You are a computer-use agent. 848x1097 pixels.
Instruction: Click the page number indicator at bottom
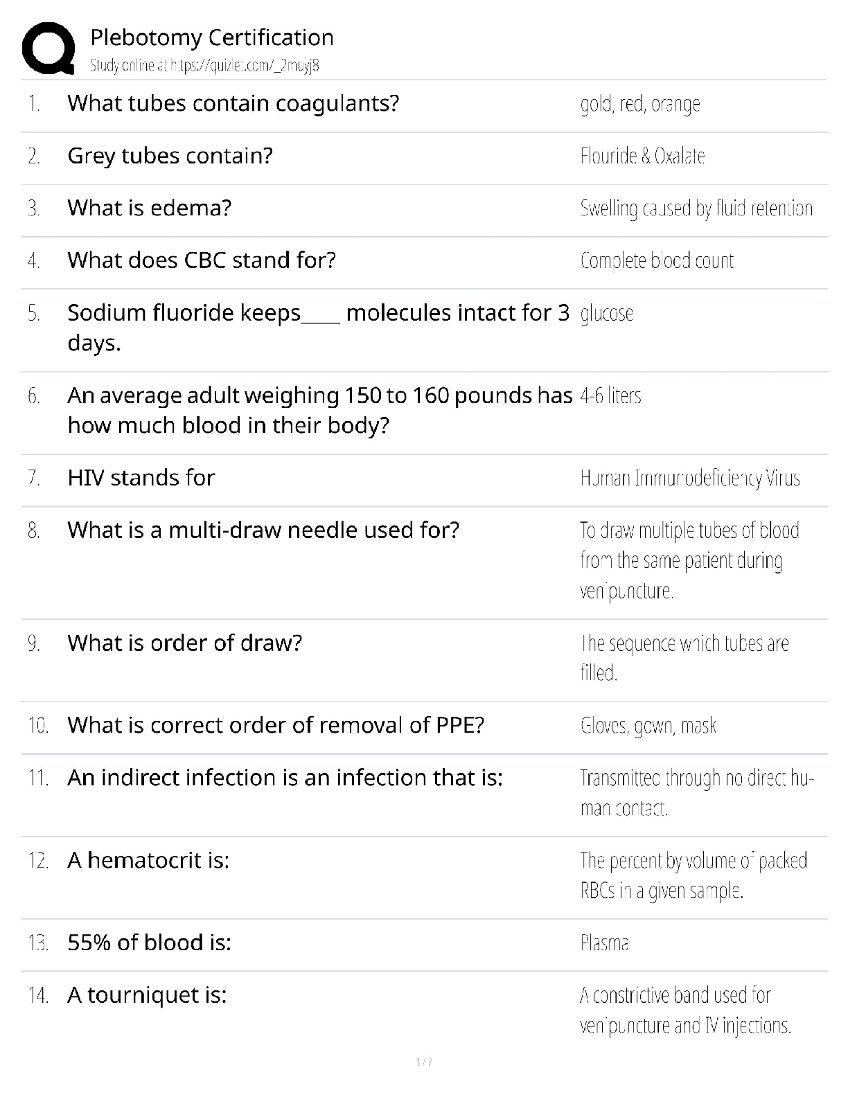click(x=423, y=1062)
